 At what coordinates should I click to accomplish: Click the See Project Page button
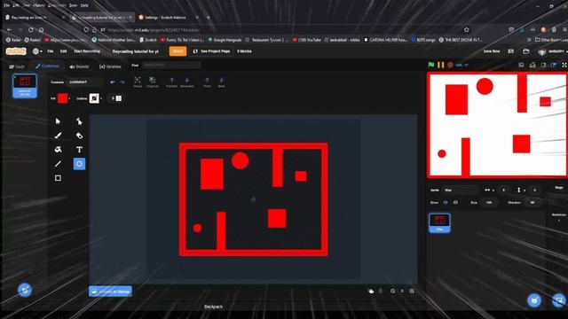212,51
